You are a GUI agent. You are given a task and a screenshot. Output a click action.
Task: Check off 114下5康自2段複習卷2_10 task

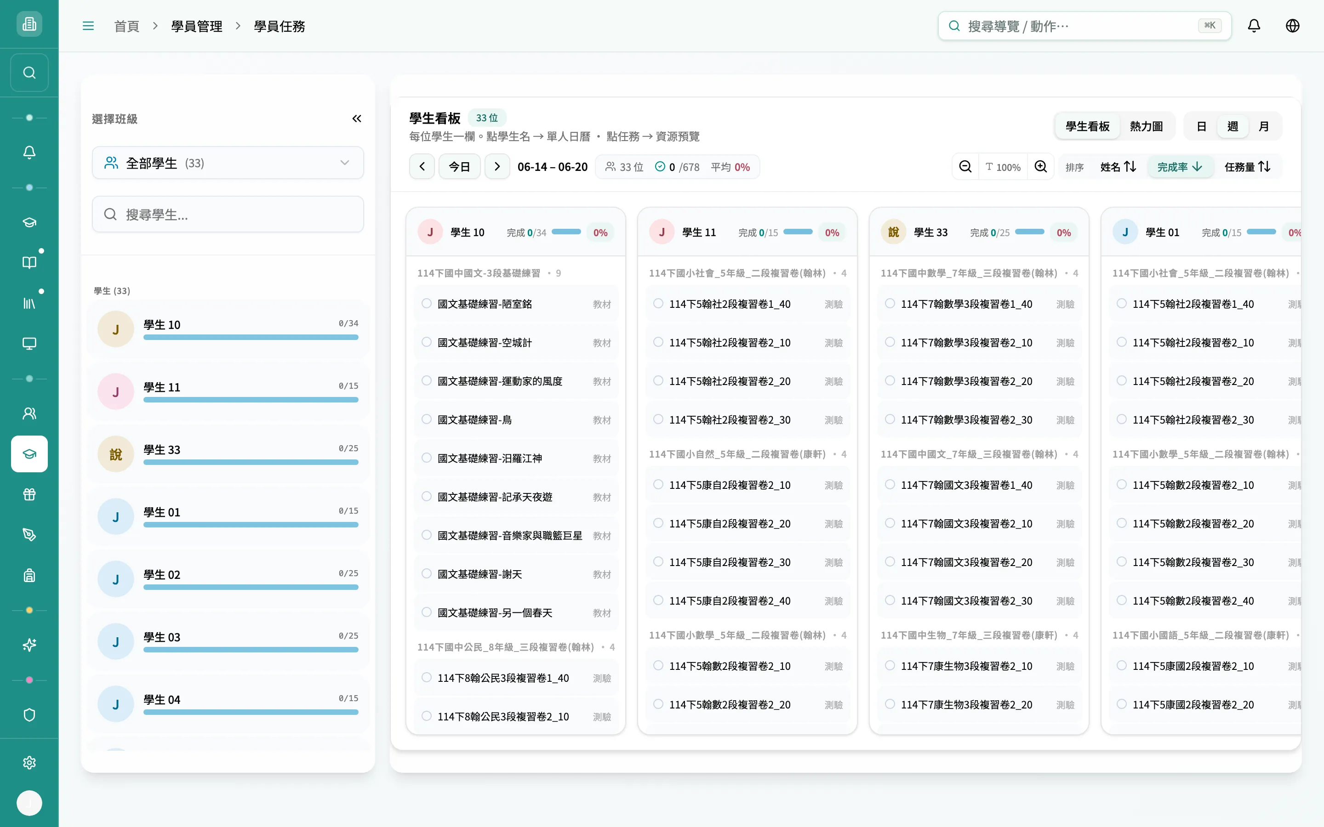pyautogui.click(x=658, y=485)
